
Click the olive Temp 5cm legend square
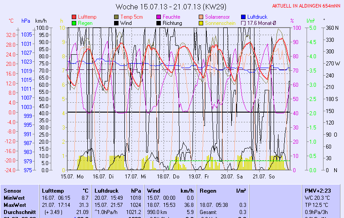[117, 17]
